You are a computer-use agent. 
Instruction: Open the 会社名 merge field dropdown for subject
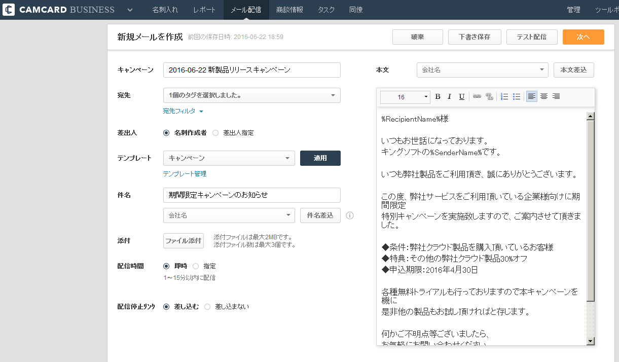click(229, 215)
